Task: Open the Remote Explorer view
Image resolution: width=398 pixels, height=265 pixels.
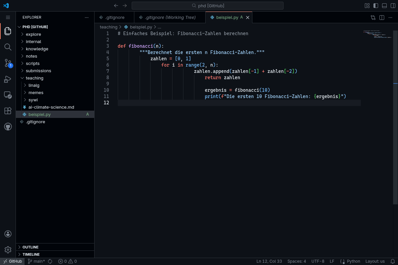Action: (x=8, y=95)
